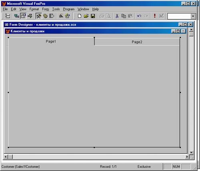Click the Open folder toolbar icon
Image resolution: width=200 pixels, height=171 pixels.
coord(86,16)
